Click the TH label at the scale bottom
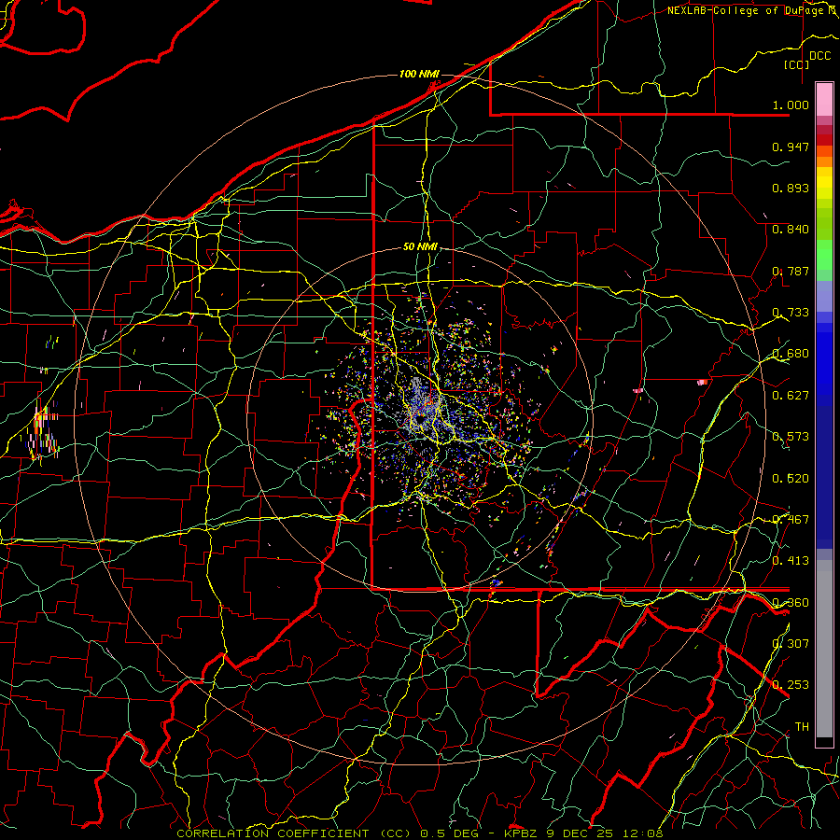 point(802,727)
